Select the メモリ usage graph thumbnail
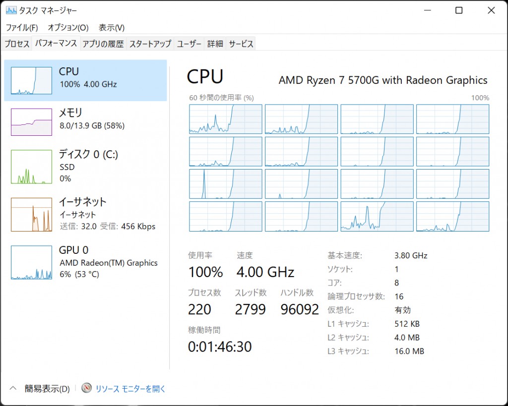The width and height of the screenshot is (508, 406). click(x=31, y=122)
